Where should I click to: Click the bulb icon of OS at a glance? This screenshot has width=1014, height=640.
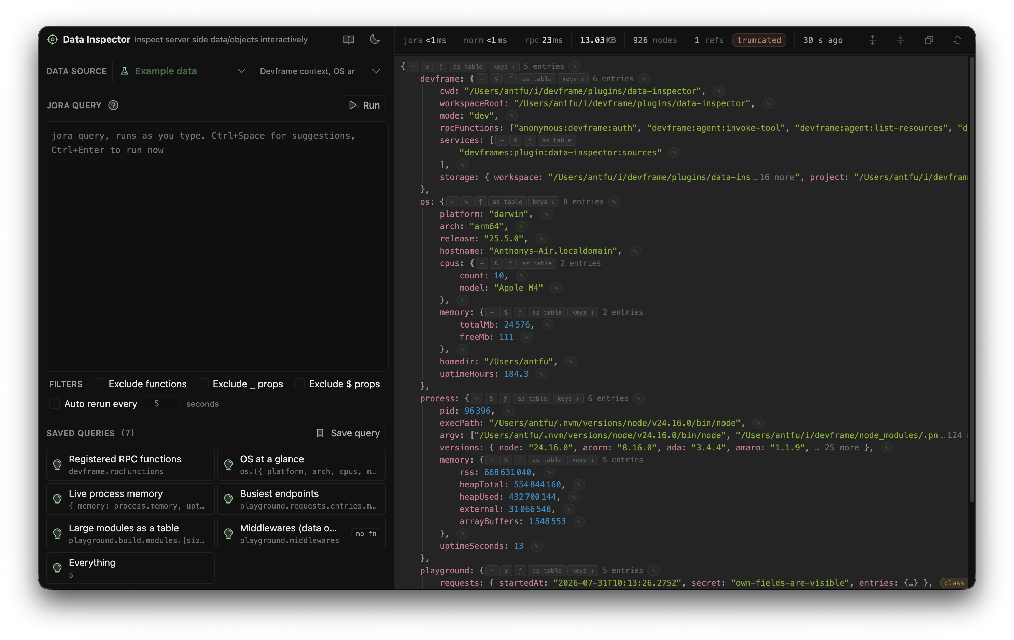229,465
